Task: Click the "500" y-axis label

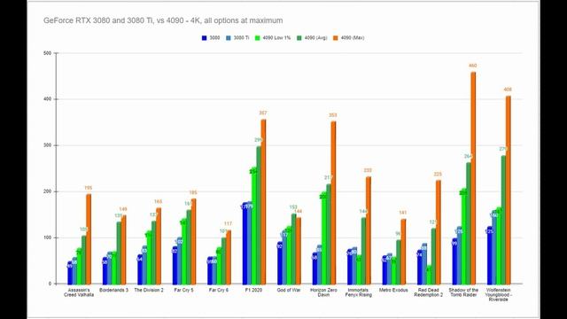Action: coord(47,53)
